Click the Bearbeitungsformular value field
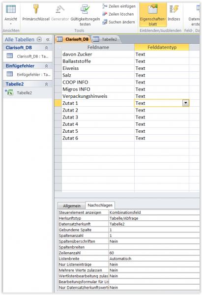Screen dimensions: 202x295 (x=154, y=282)
